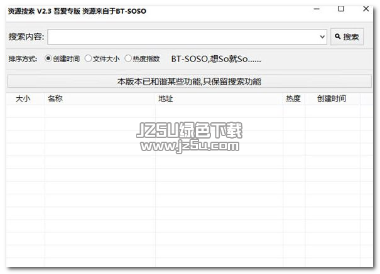Sort by the 地址 column header
380x274 pixels.
pyautogui.click(x=219, y=98)
